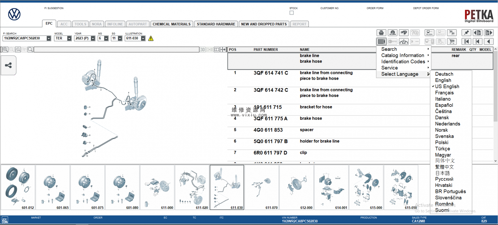Click the share icon beside illustration
Screen dimensions: 498x225
[8, 65]
